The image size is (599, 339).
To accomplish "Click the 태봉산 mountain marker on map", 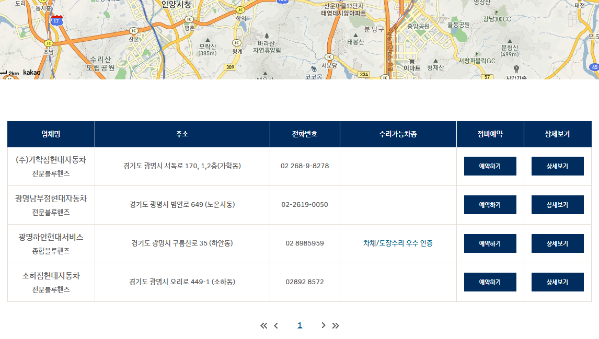I will point(355,35).
